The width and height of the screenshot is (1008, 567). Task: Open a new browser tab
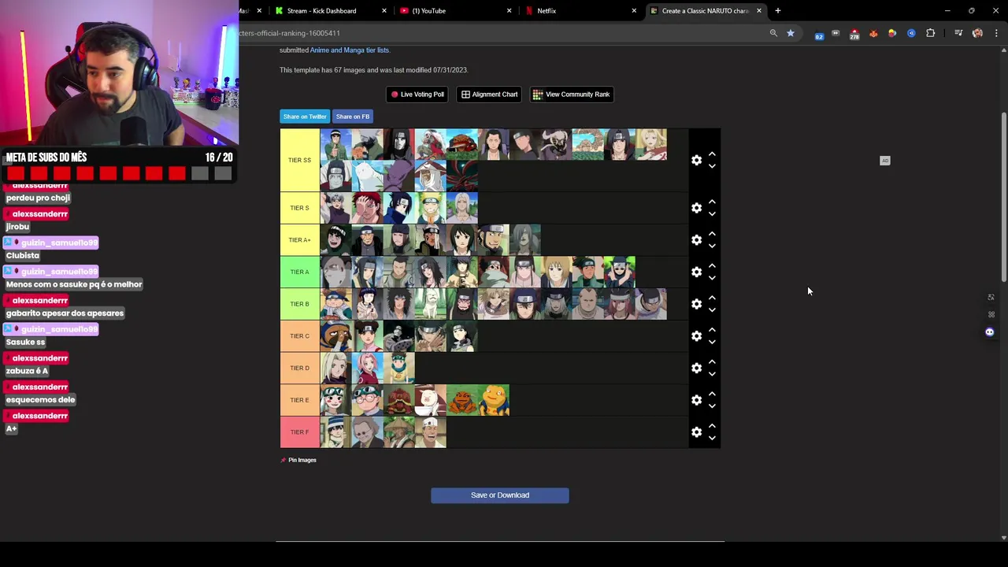(777, 11)
